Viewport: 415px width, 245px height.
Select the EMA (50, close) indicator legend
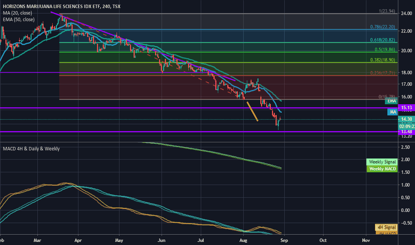click(x=19, y=20)
